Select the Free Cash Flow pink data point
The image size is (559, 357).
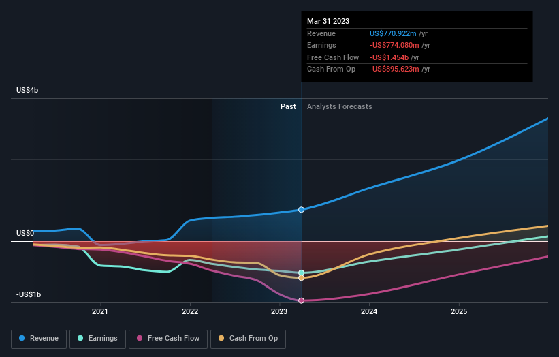(x=301, y=300)
